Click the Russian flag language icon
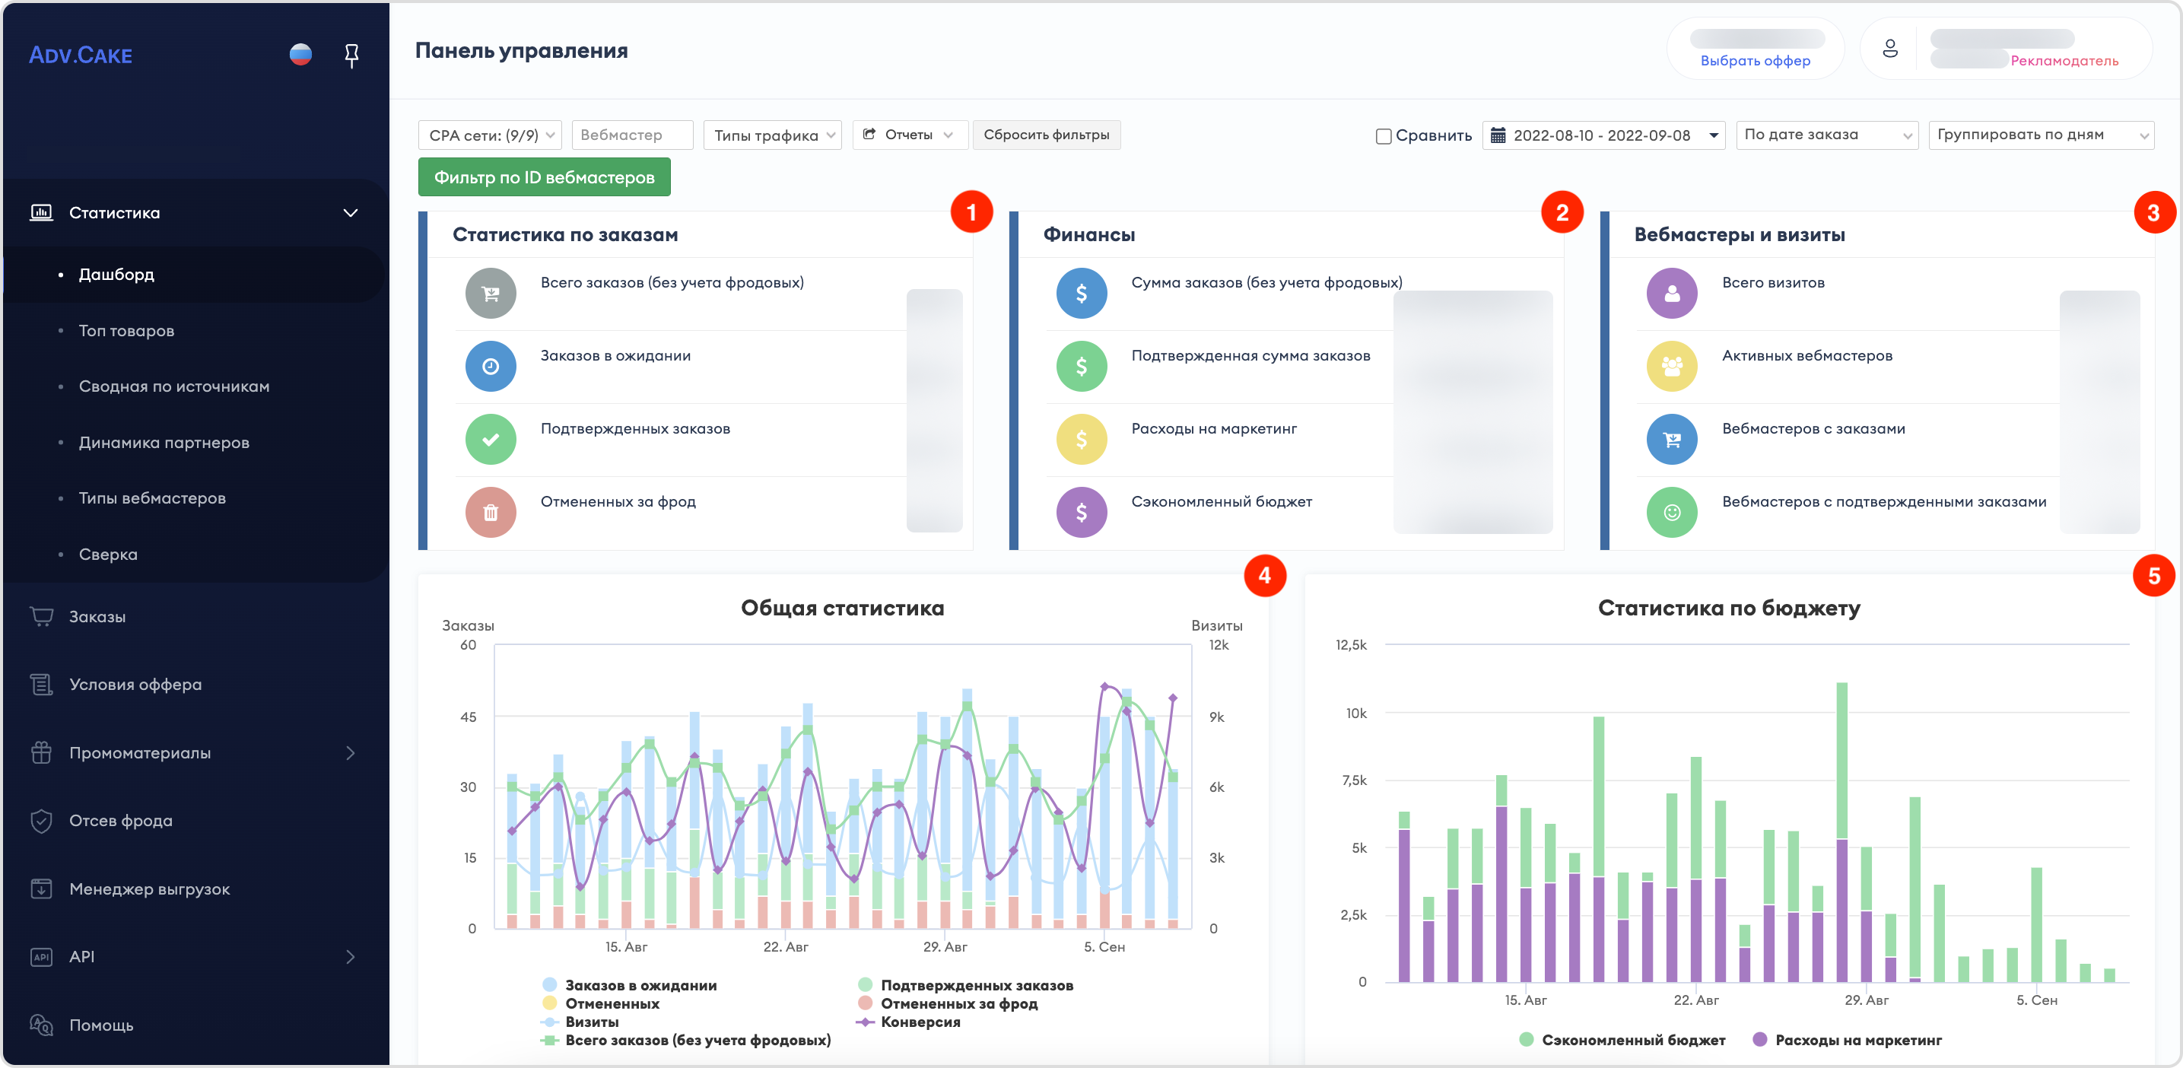This screenshot has height=1068, width=2183. (301, 55)
